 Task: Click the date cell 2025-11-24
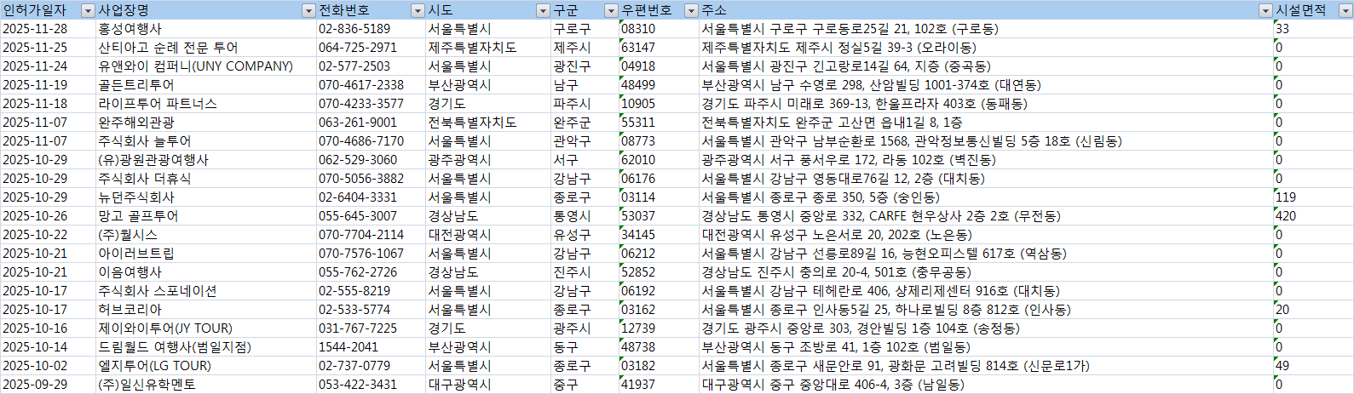(x=48, y=66)
